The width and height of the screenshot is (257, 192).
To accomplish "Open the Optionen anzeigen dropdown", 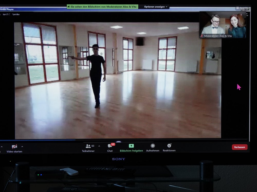I will (x=156, y=7).
